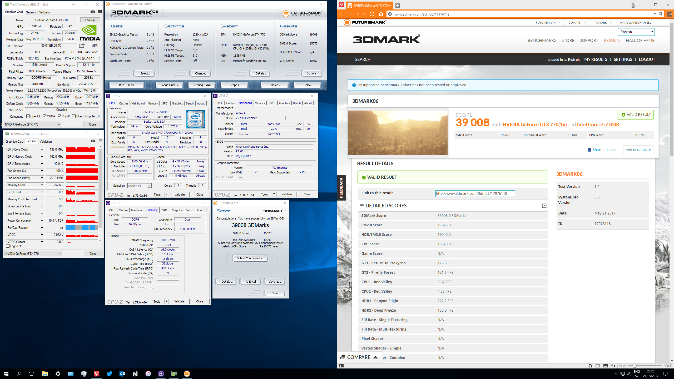Click the BIOS export share icon in GPU-Z
The image size is (674, 379).
(x=82, y=46)
